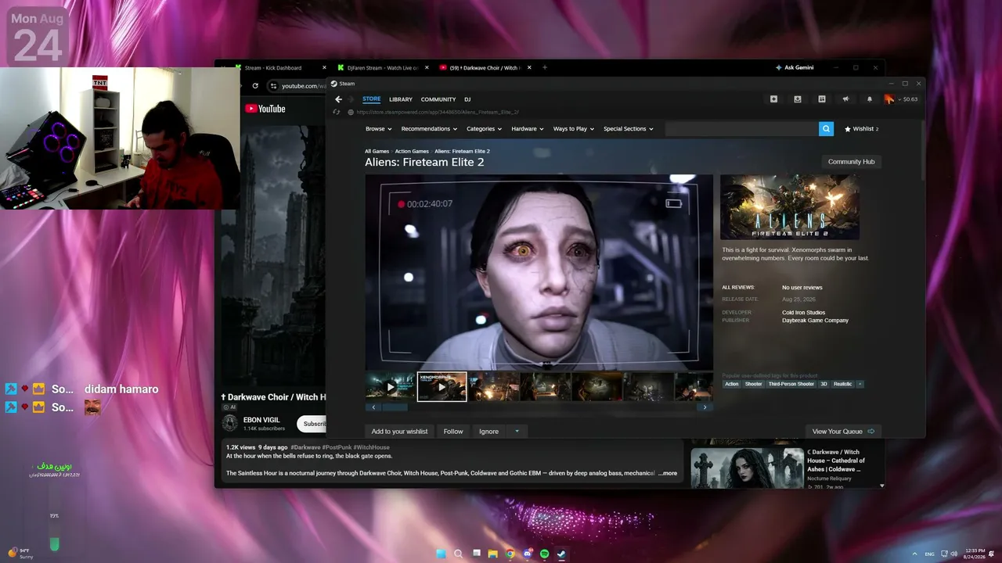Reload the Steam store page
The image size is (1002, 563).
tap(337, 112)
